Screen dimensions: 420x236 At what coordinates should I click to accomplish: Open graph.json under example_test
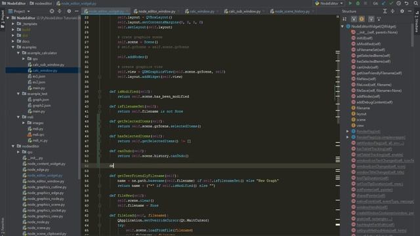pos(41,100)
